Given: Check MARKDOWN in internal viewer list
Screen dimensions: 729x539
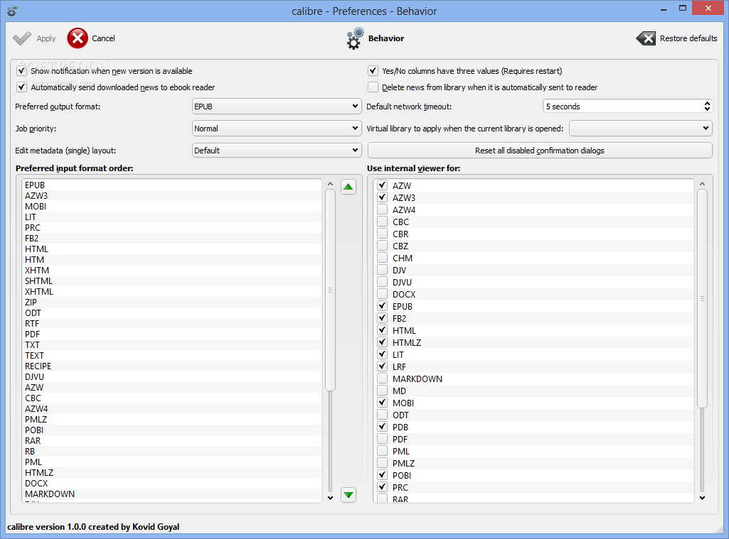Looking at the screenshot, I should coord(382,379).
